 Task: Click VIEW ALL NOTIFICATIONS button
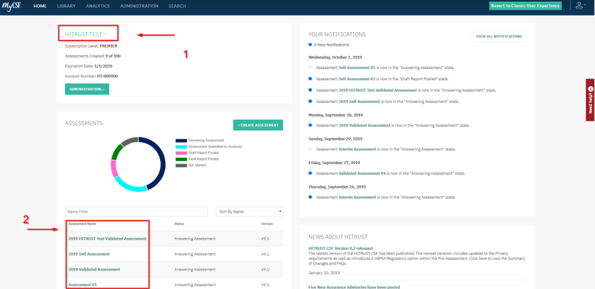tap(499, 36)
